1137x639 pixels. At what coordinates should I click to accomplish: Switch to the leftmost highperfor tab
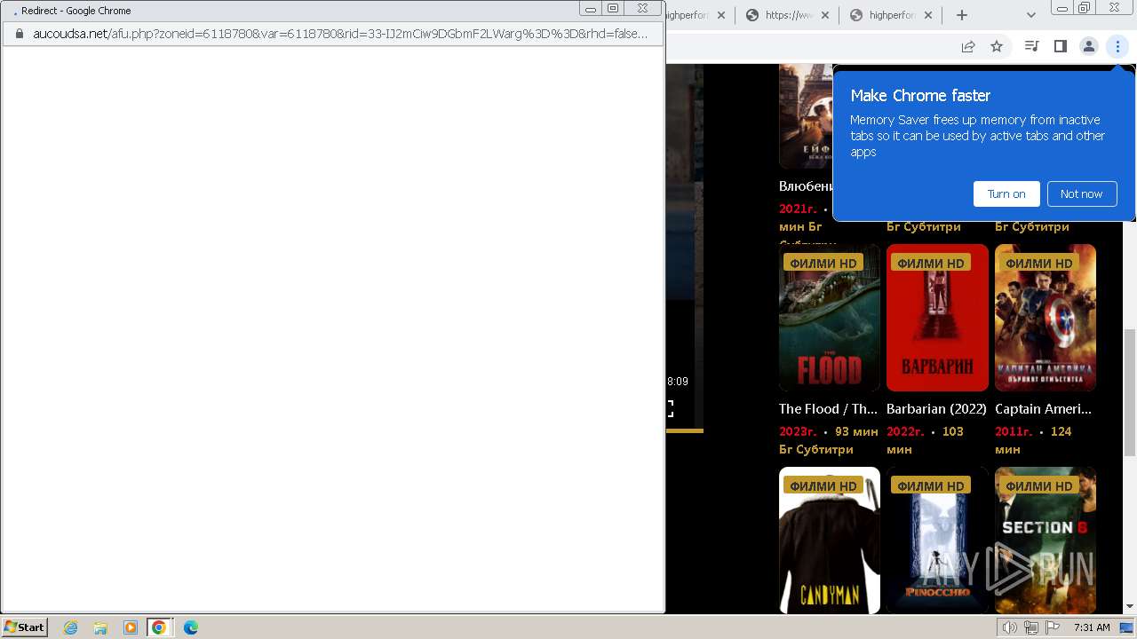click(698, 15)
